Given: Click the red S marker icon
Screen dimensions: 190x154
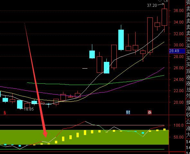Looking at the screenshot, I should click(x=5, y=113).
